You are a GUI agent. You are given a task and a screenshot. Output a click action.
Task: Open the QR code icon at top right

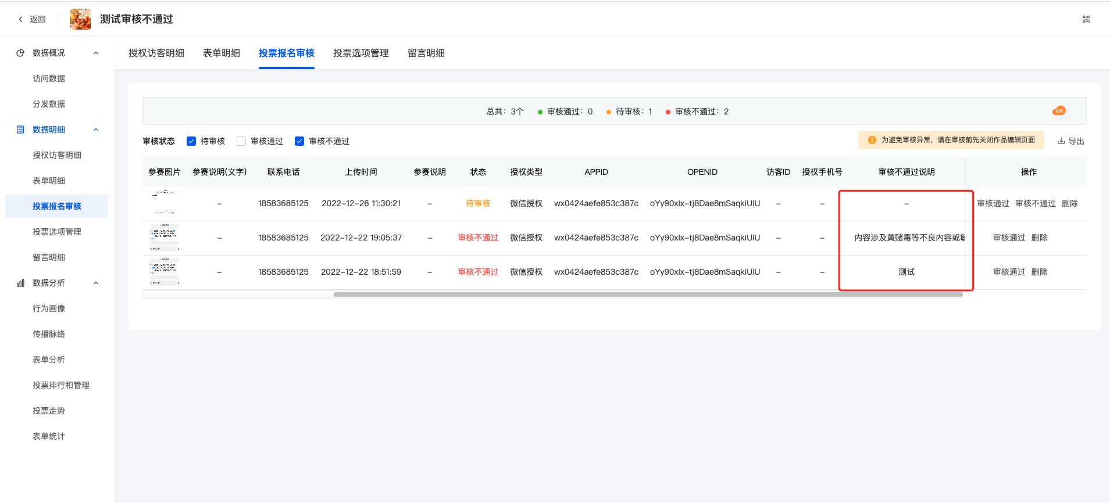(1086, 19)
